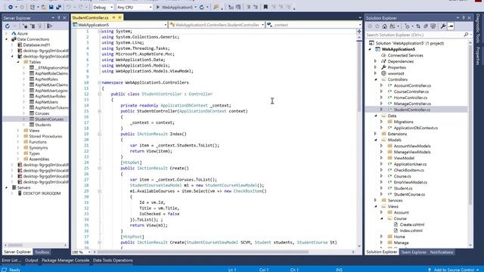Open the Data Tools Operations tab
The image size is (484, 272).
tap(113, 260)
